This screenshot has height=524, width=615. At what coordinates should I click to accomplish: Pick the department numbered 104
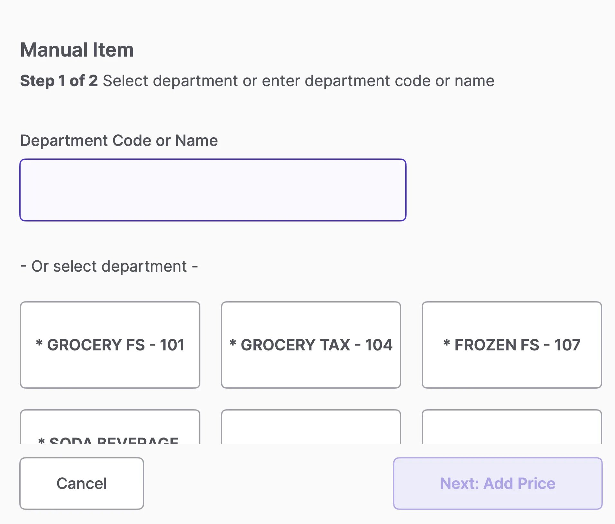point(311,345)
